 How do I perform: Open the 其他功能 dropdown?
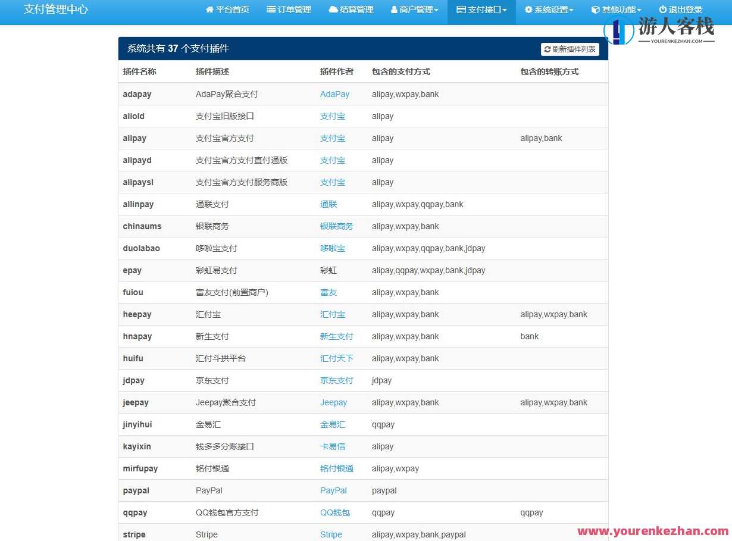tap(616, 9)
